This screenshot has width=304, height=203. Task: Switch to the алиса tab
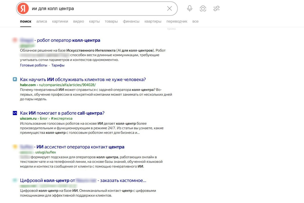[42, 21]
